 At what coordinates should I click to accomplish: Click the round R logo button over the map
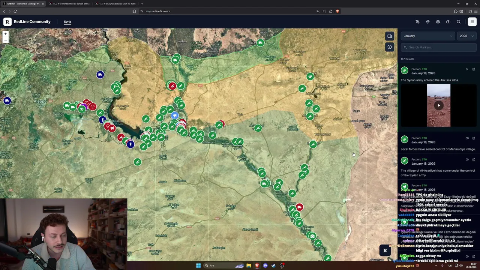(x=385, y=250)
